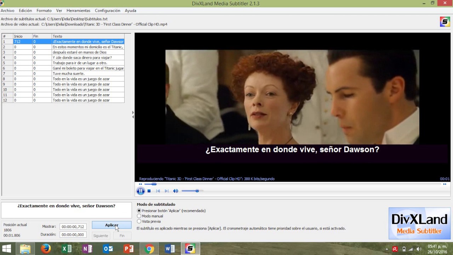
Task: Open OneNote from the taskbar
Action: pyautogui.click(x=87, y=249)
